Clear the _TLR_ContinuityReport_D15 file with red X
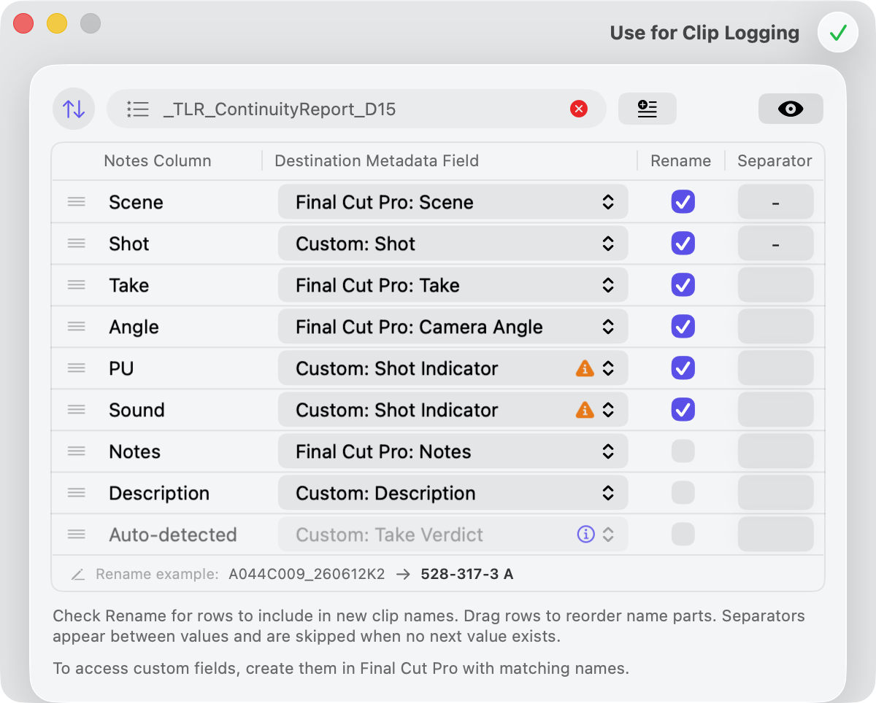This screenshot has height=703, width=876. point(579,109)
